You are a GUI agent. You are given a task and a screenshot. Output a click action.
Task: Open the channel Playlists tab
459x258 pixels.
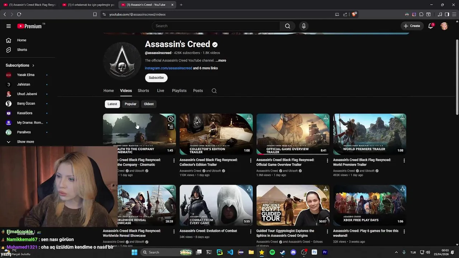point(179,91)
